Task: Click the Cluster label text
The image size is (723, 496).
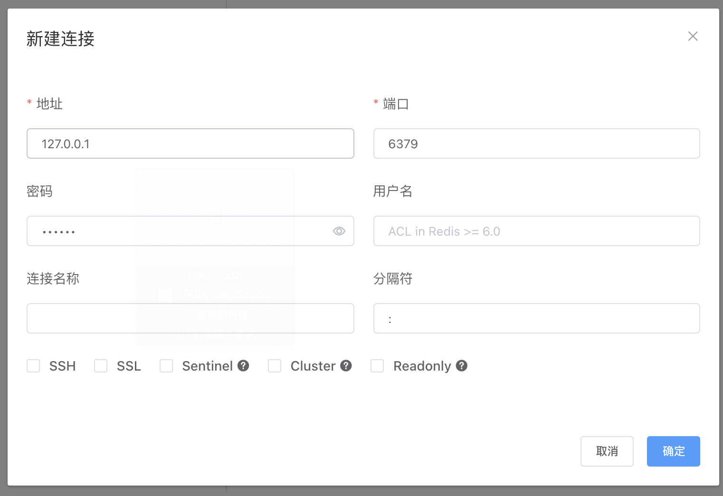Action: tap(313, 366)
